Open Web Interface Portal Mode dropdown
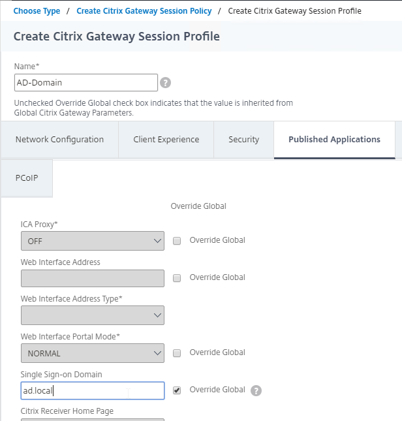 point(93,353)
